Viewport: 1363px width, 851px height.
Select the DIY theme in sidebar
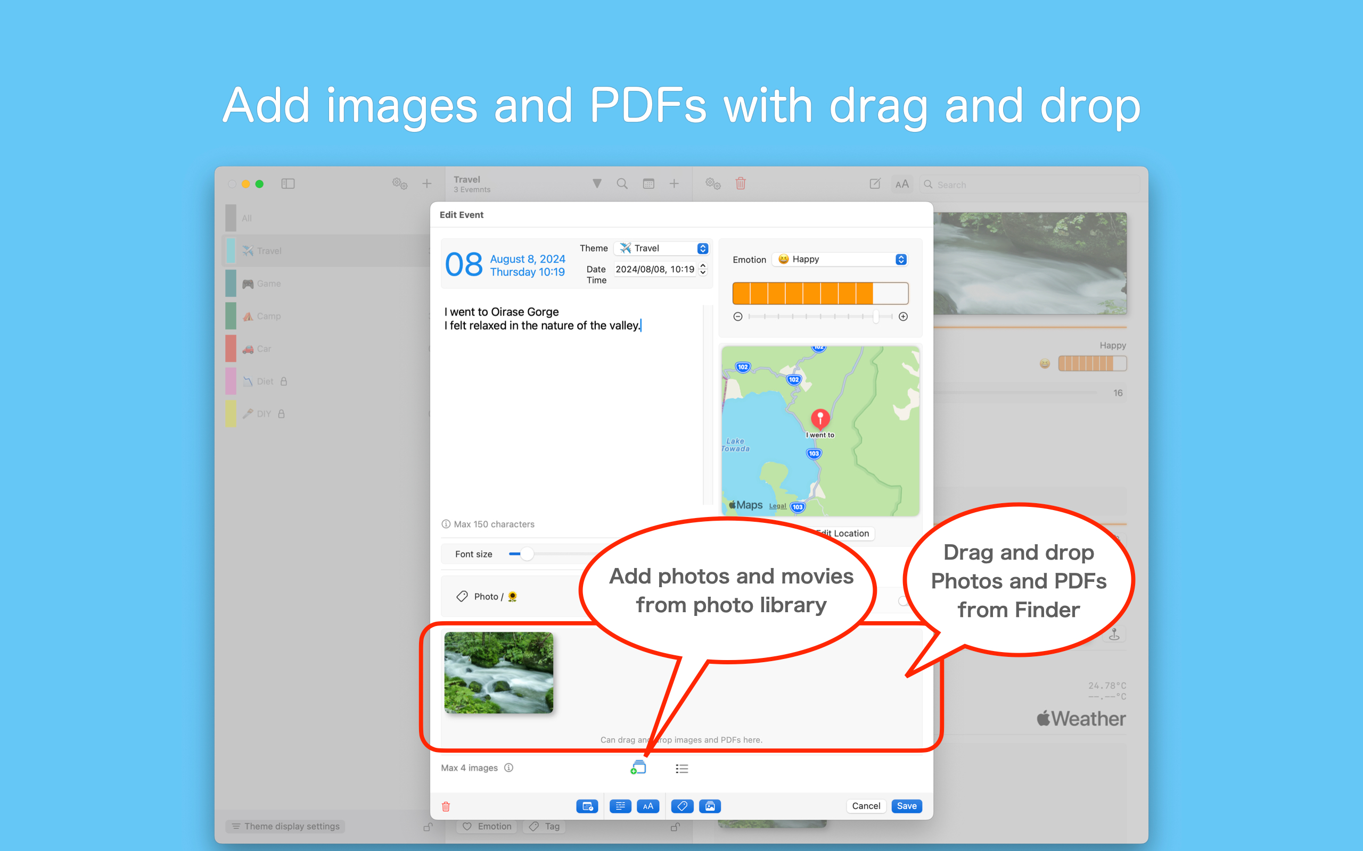327,414
